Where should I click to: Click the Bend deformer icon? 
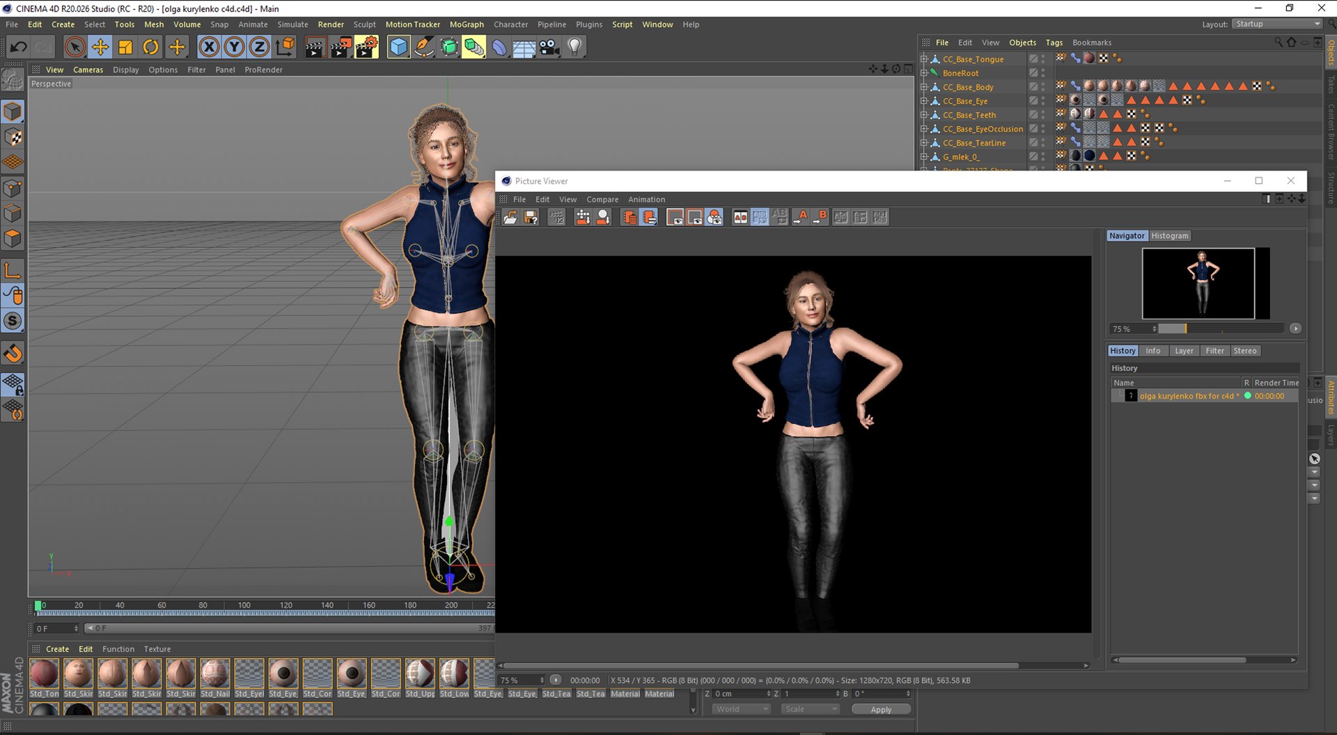click(x=499, y=47)
